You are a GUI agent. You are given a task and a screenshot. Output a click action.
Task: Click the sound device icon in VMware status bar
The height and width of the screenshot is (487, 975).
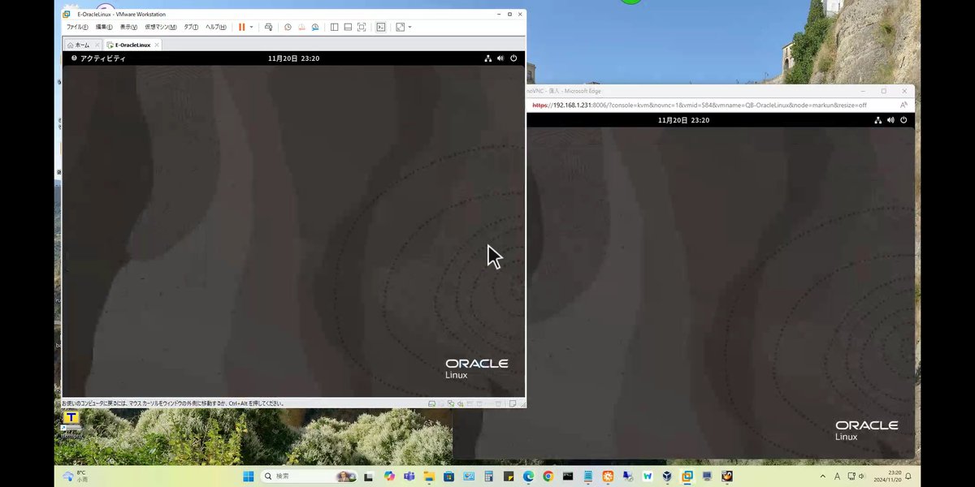click(x=461, y=403)
